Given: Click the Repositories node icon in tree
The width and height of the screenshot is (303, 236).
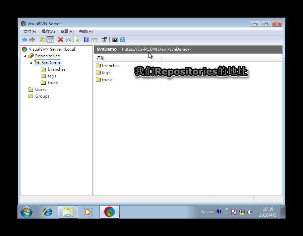Looking at the screenshot, I should [x=31, y=56].
